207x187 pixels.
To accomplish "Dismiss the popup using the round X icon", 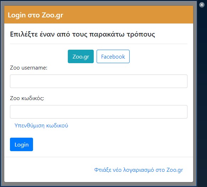I will click(202, 5).
